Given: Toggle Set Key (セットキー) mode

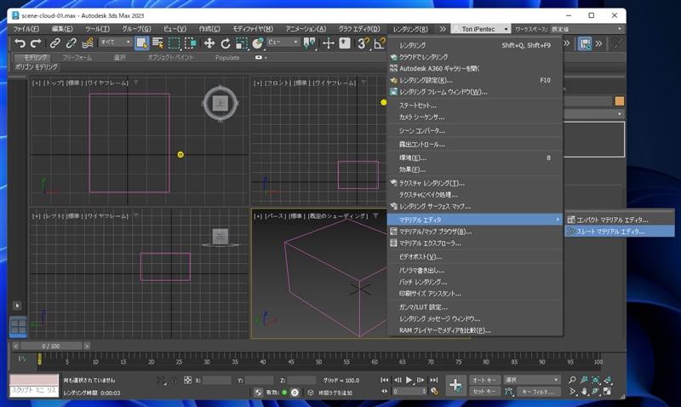Looking at the screenshot, I should [x=484, y=392].
